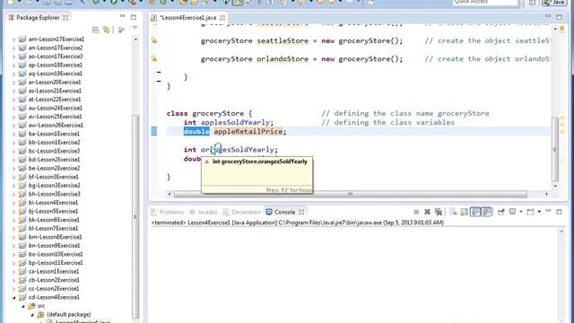
Task: Click the Quick Access search field
Action: pos(485,2)
